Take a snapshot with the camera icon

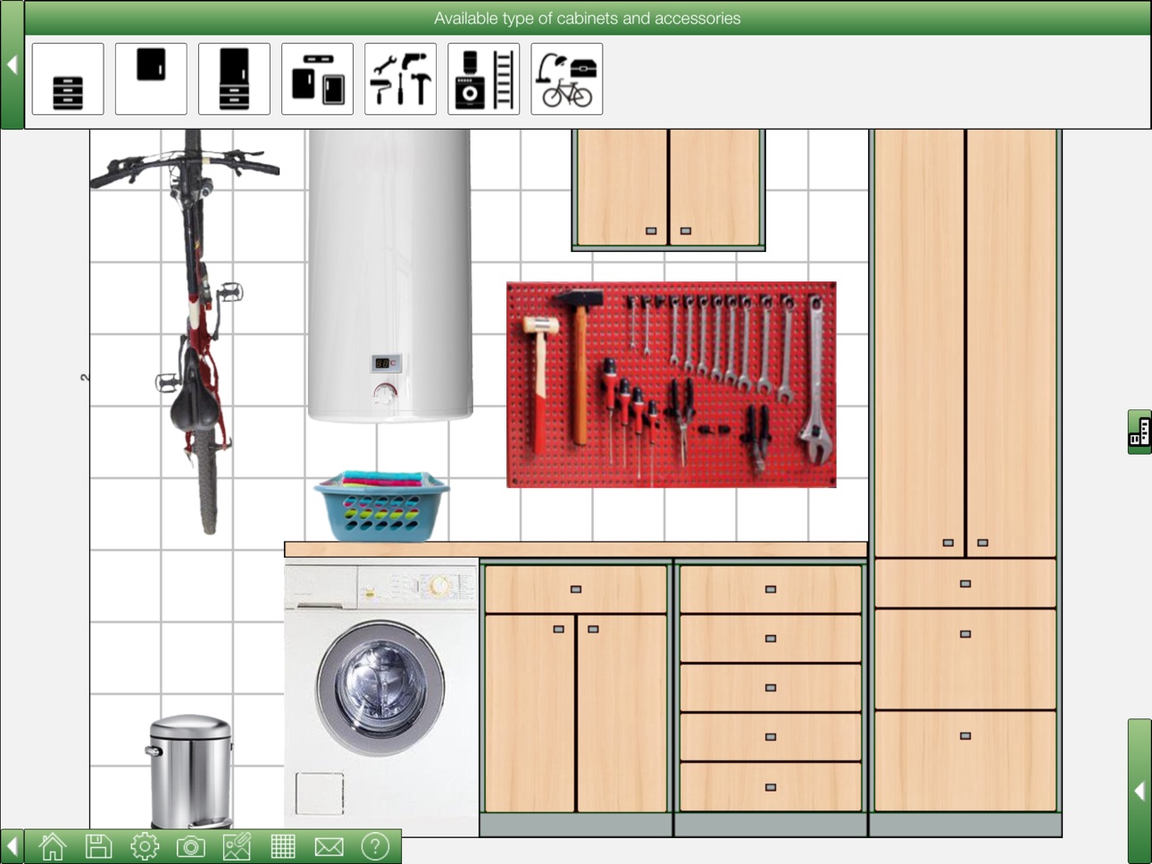[x=190, y=846]
